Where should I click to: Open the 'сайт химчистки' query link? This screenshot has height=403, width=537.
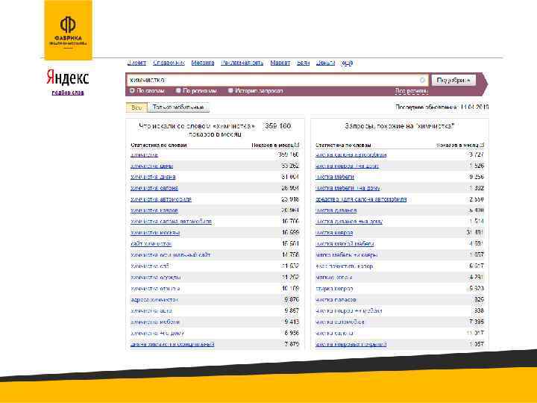pos(151,243)
